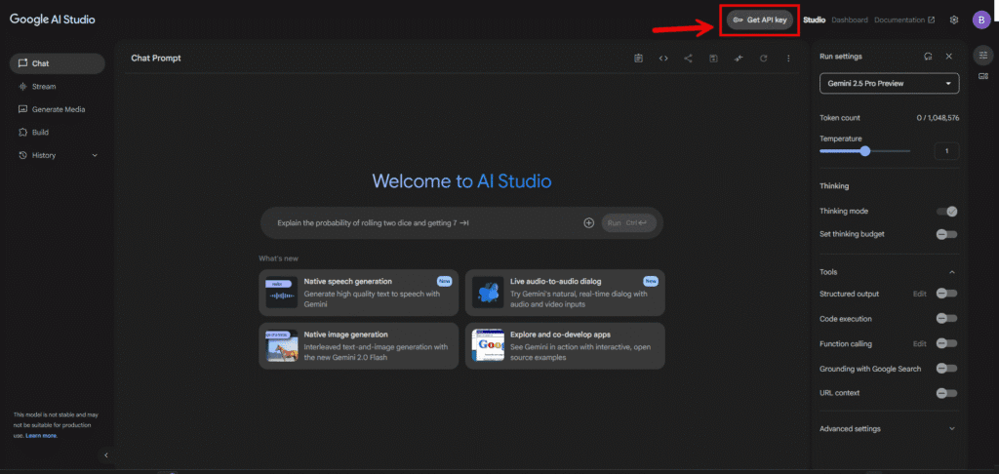Click the reset run settings icon
This screenshot has width=999, height=474.
click(x=929, y=56)
